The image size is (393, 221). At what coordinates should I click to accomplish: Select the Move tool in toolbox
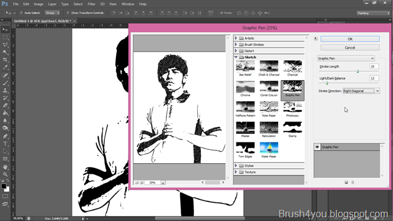click(x=5, y=29)
